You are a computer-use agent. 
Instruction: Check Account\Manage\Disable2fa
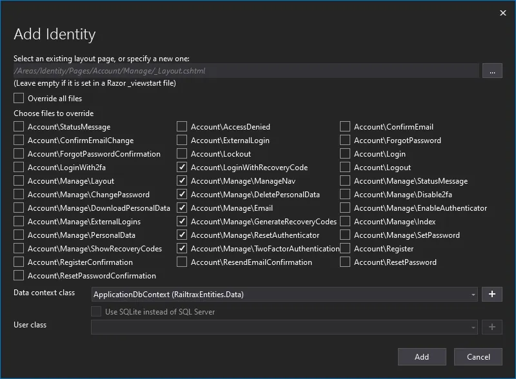tap(345, 194)
